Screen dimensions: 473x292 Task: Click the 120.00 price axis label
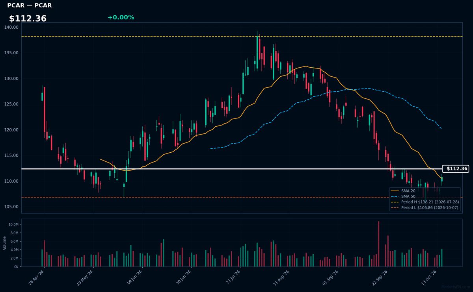pos(12,130)
